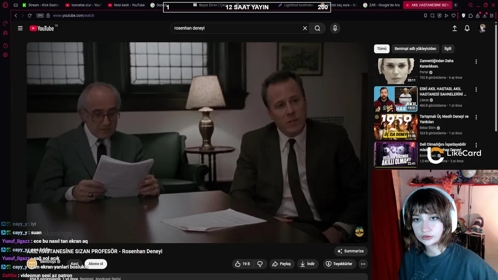Bookmark the page with the heart icon
This screenshot has height=280, width=498.
coord(454,16)
